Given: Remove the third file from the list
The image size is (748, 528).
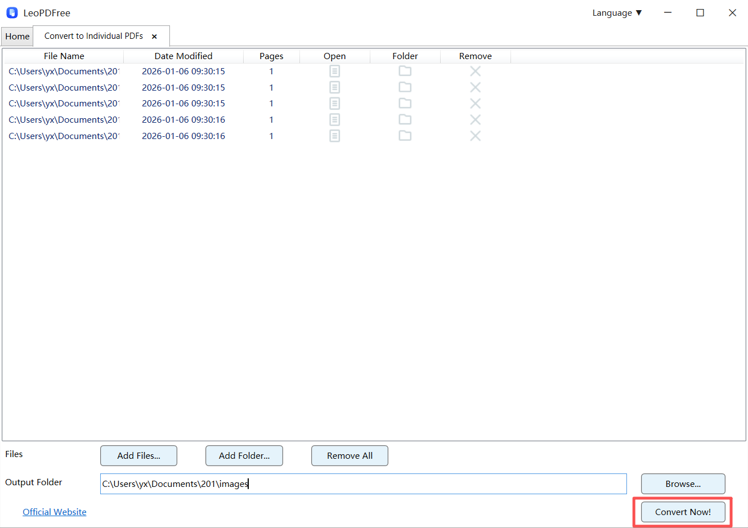Looking at the screenshot, I should (475, 104).
